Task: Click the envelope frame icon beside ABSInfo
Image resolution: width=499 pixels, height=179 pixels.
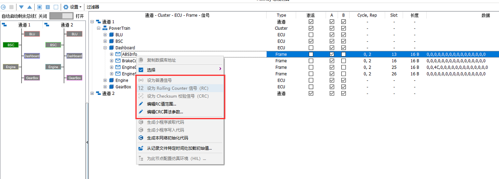Action: pos(118,54)
